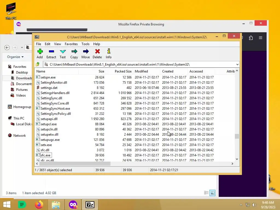The width and height of the screenshot is (280, 210).
Task: Switch Explorer to details view
Action: (206, 193)
